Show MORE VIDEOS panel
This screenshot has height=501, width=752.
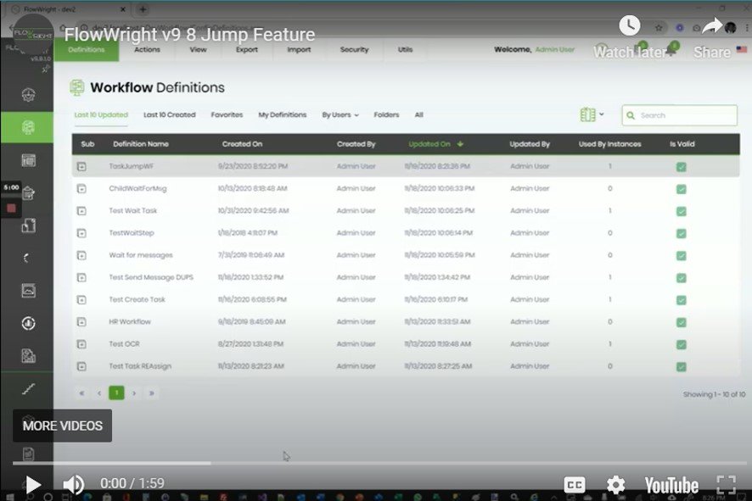tap(62, 426)
